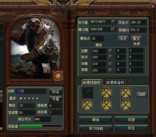The height and width of the screenshot is (137, 156).
Task: Select the first dark skill slot
Action: click(x=87, y=93)
